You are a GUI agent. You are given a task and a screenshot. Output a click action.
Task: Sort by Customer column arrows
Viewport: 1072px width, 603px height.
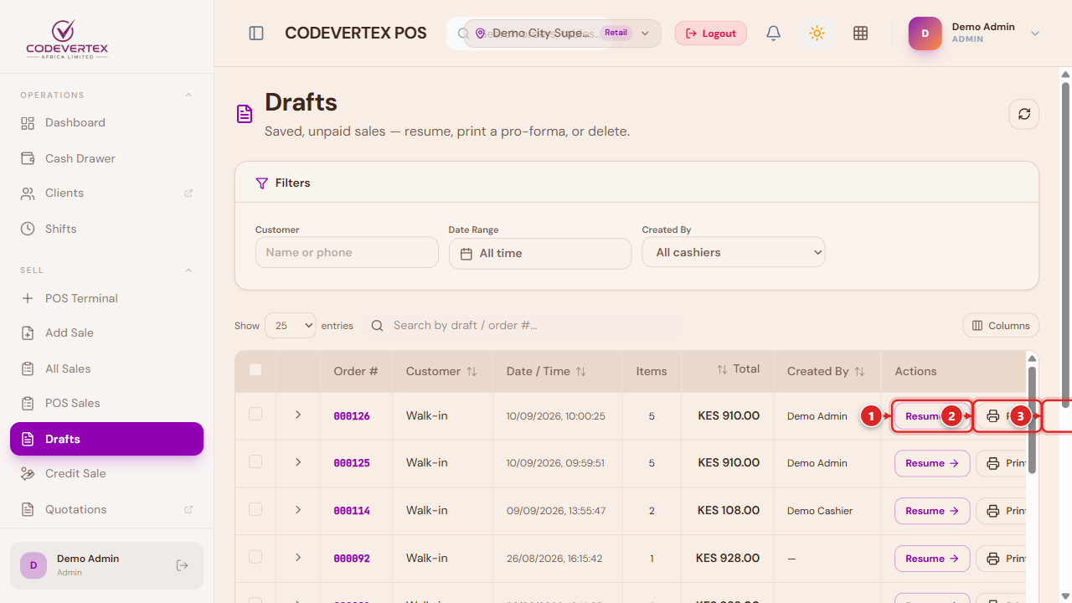click(x=472, y=371)
